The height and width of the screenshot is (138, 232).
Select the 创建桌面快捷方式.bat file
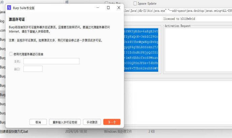(14, 132)
